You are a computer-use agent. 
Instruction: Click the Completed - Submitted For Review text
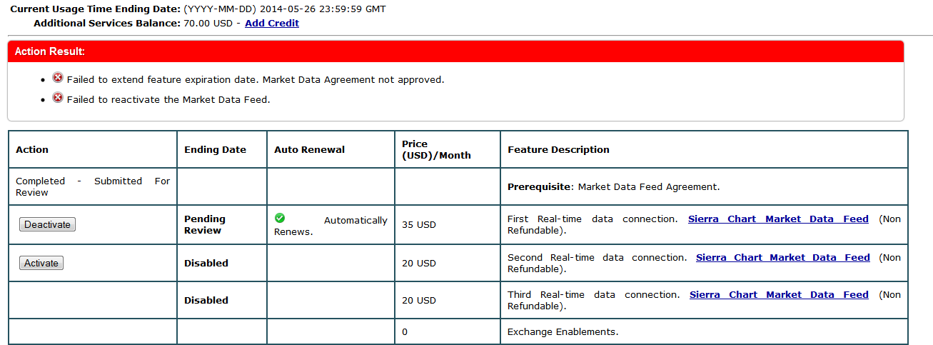(x=93, y=187)
